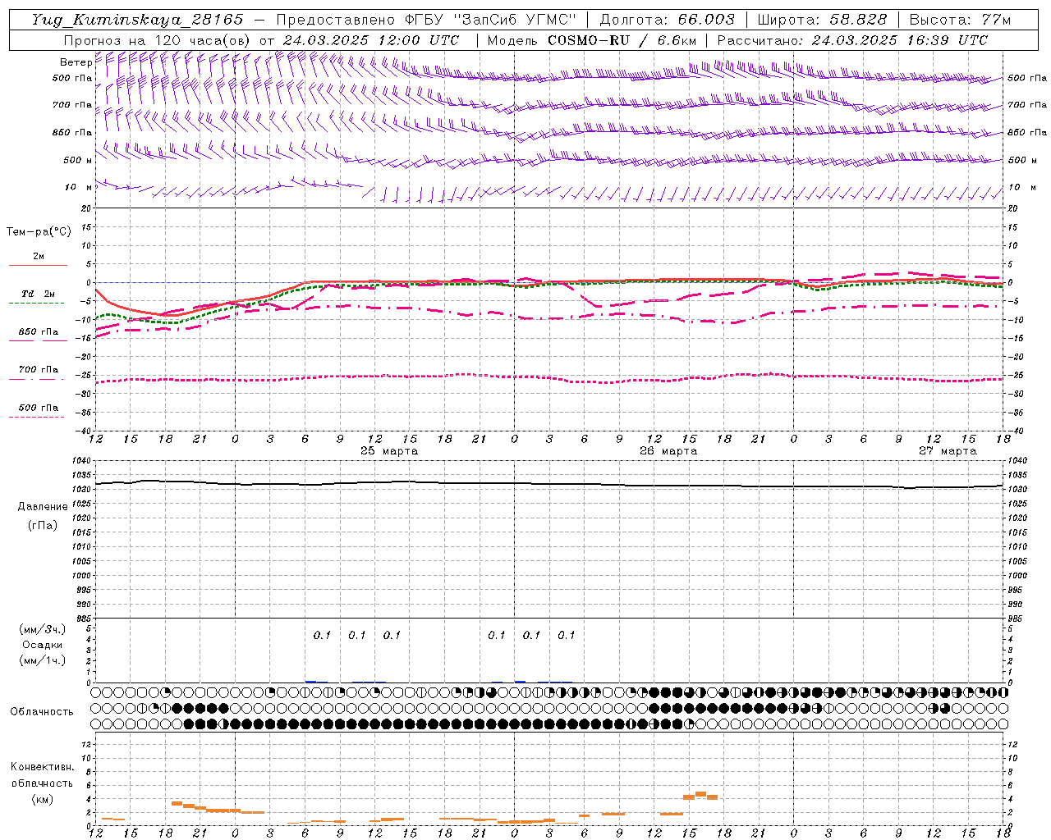Click the 27 марта date label

coord(948,451)
